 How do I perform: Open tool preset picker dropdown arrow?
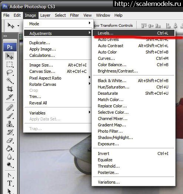click(x=18, y=26)
